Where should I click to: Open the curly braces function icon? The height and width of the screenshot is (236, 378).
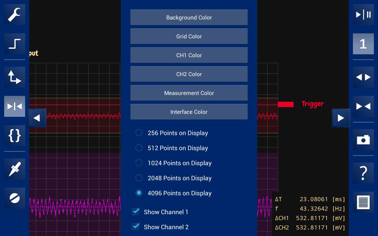point(14,135)
